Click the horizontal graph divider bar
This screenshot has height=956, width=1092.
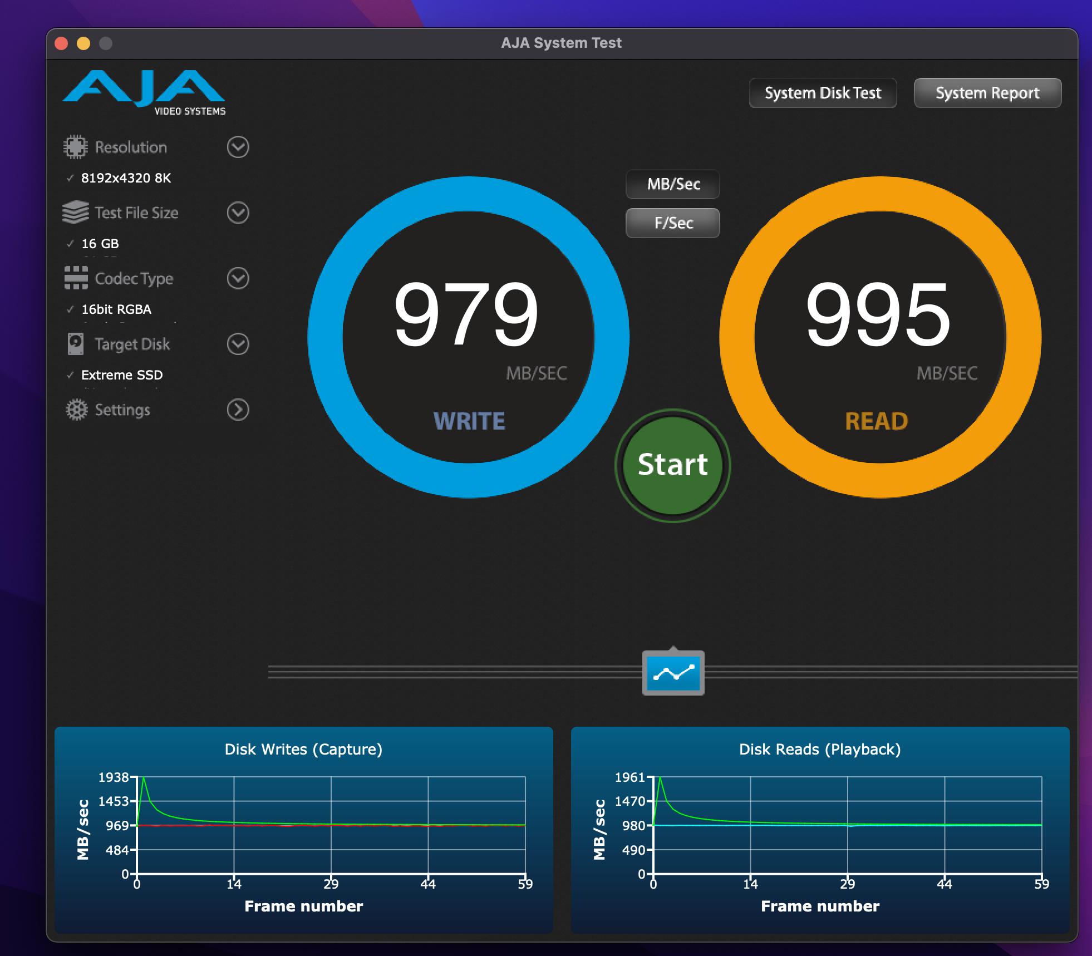[445, 672]
